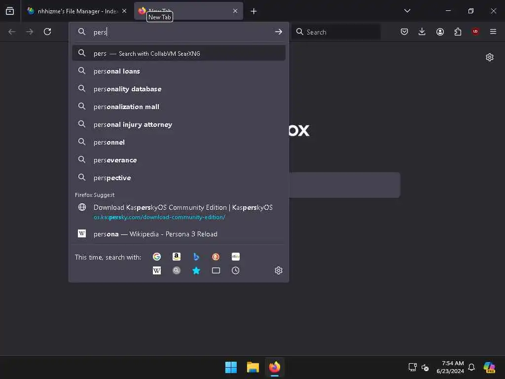Switch to nhhizme's File Manager tab
This screenshot has height=379, width=505.
(77, 11)
